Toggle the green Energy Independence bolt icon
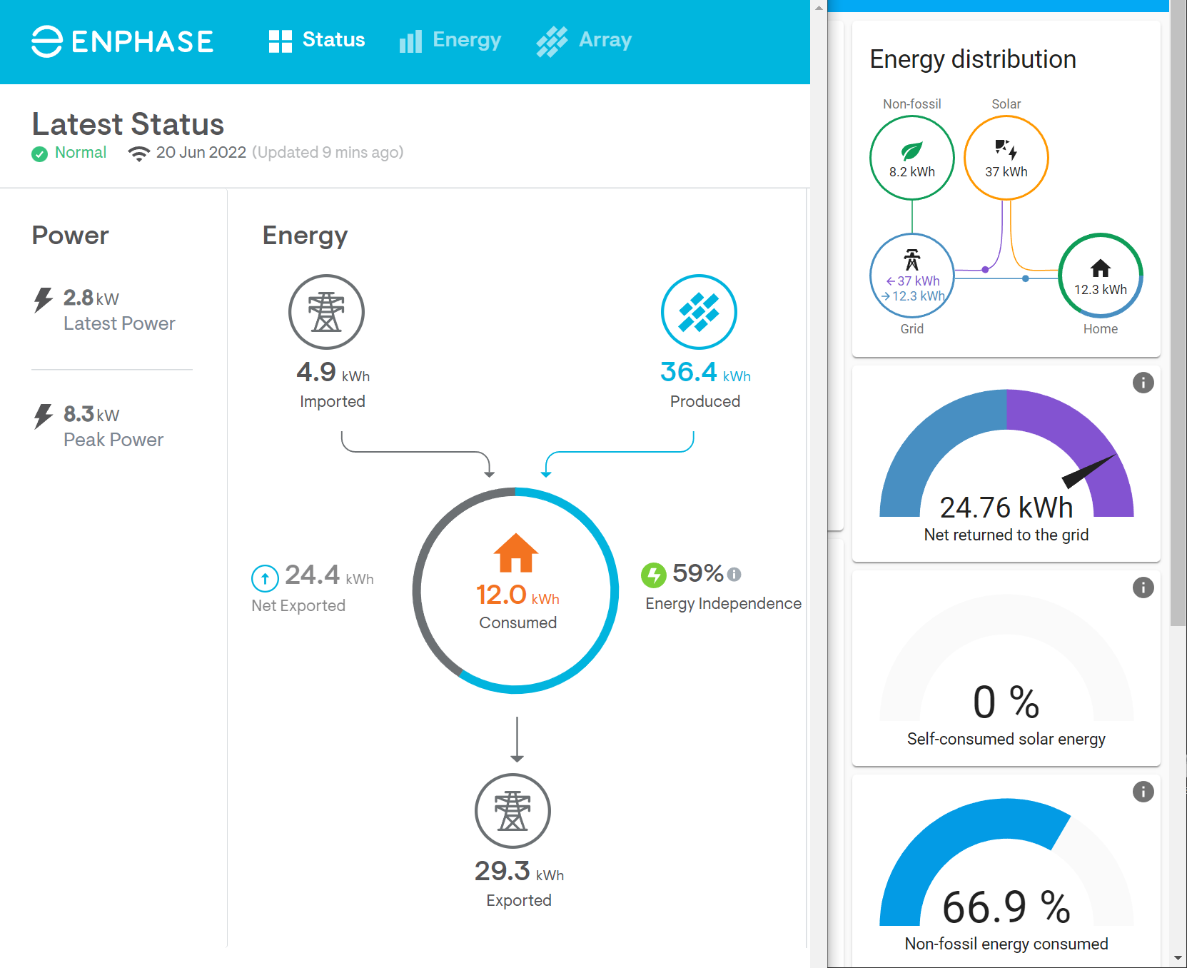Screen dimensions: 1187x968 (655, 575)
